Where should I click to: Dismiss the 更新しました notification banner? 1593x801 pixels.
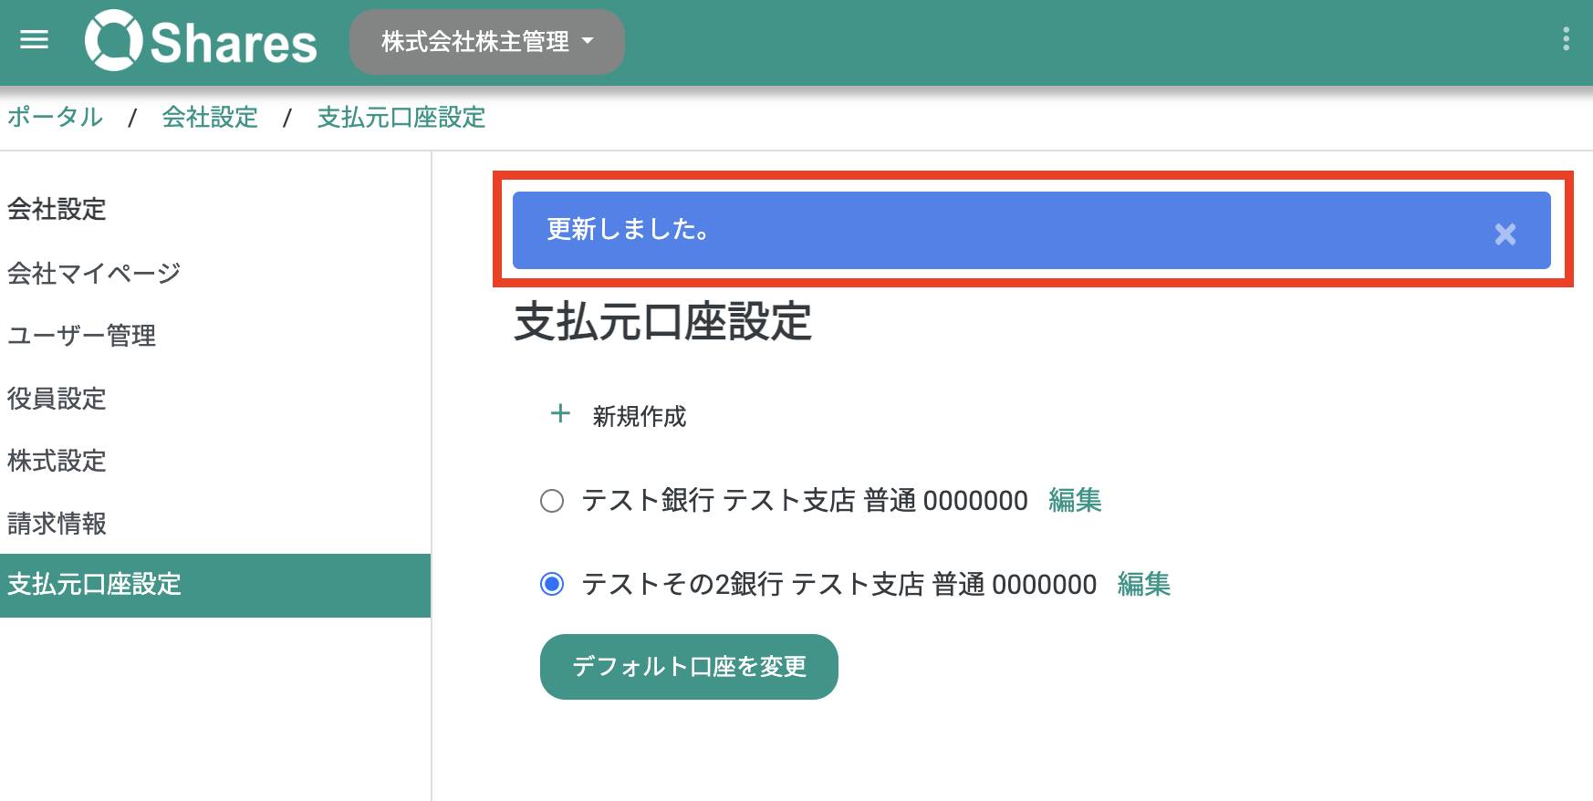1505,234
